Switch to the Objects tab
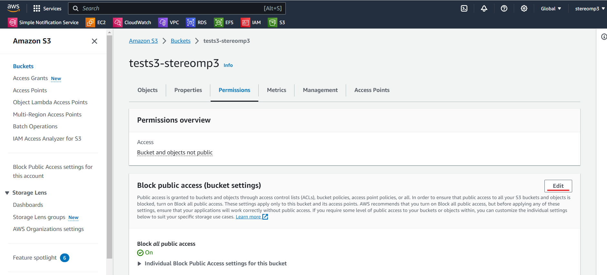Image resolution: width=607 pixels, height=275 pixels. coord(148,90)
